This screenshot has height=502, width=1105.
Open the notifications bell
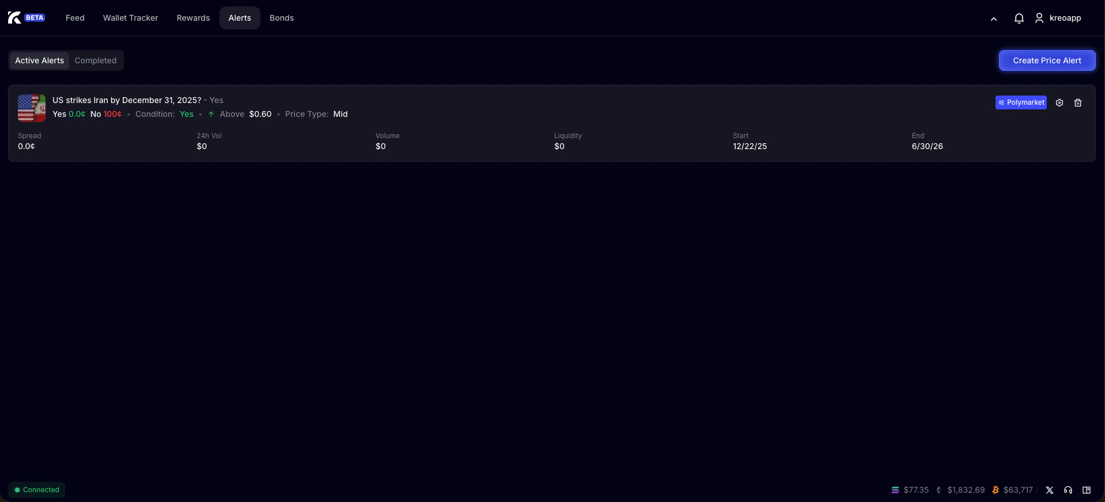[x=1019, y=18]
